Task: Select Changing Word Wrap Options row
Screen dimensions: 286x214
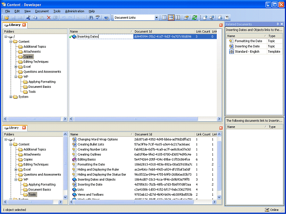Action: coord(143,140)
